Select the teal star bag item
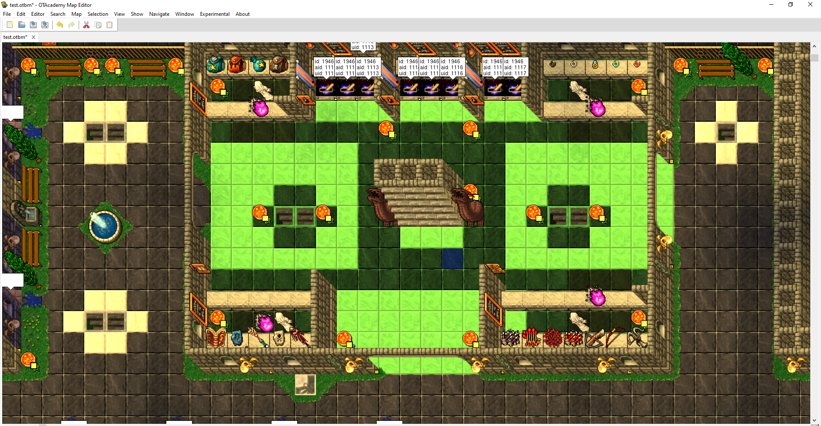The image size is (821, 426). (x=258, y=65)
